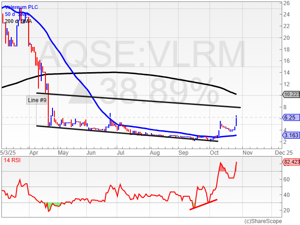Viewport: 300px width, 225px height.
Task: Click the '5/3/25' start date label
Action: [7, 153]
